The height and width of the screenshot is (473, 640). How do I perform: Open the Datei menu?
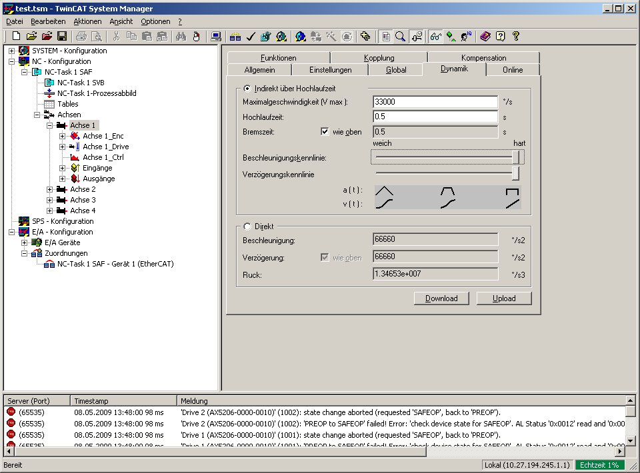[x=15, y=21]
